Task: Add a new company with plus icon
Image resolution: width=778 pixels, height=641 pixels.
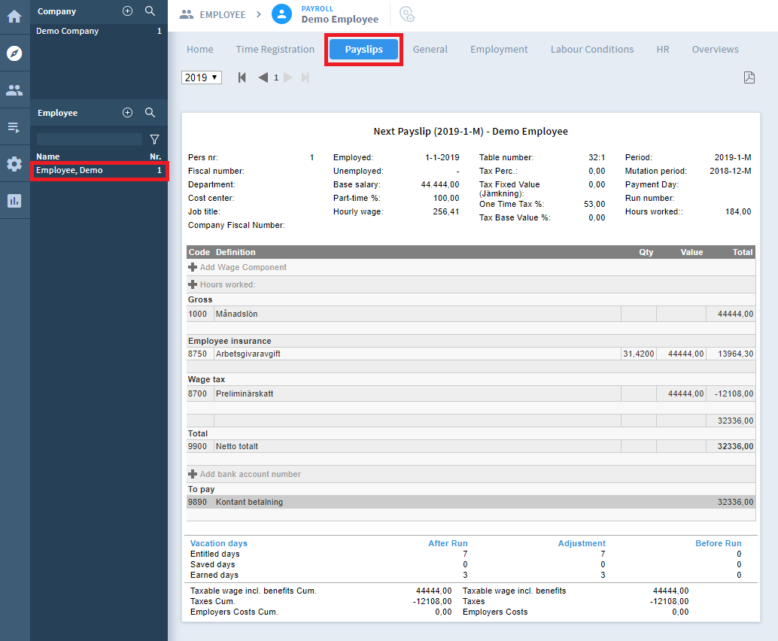Action: click(x=127, y=11)
